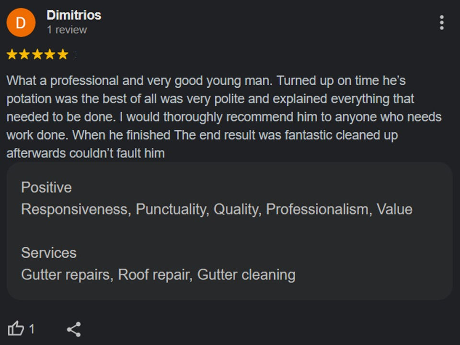Click the review text paragraph body
Image resolution: width=460 pixels, height=345 pixels.
[x=224, y=117]
